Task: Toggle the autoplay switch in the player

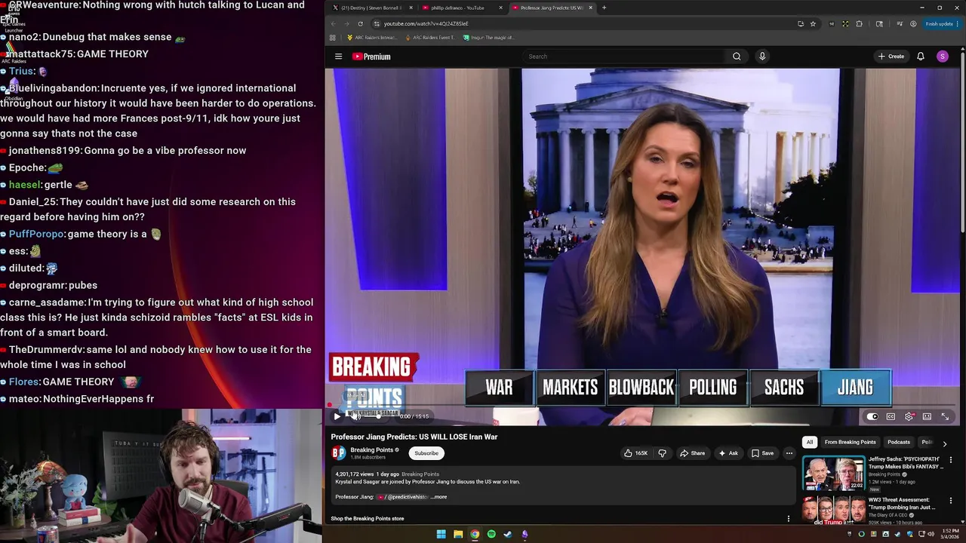Action: tap(872, 416)
